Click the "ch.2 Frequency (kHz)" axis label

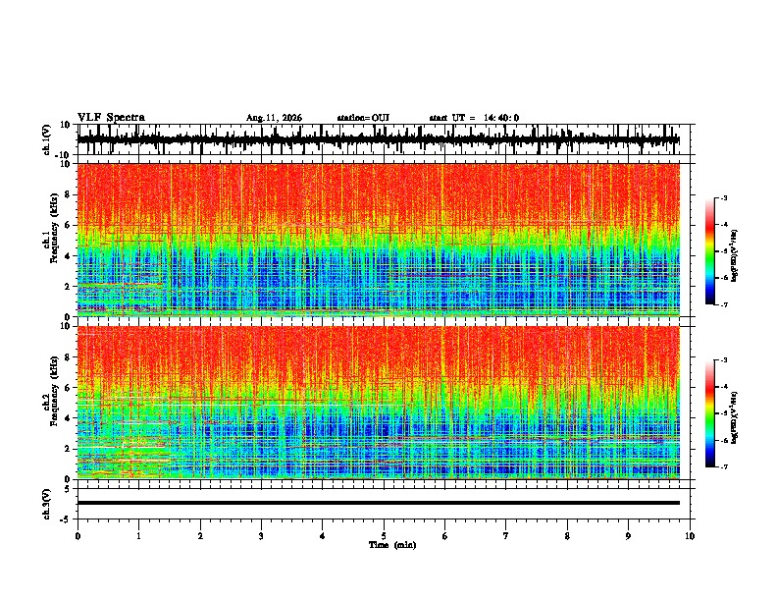coord(50,391)
